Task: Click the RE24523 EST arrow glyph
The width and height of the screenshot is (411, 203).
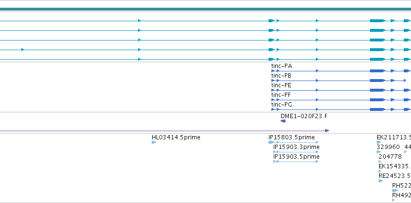Action: click(x=381, y=181)
